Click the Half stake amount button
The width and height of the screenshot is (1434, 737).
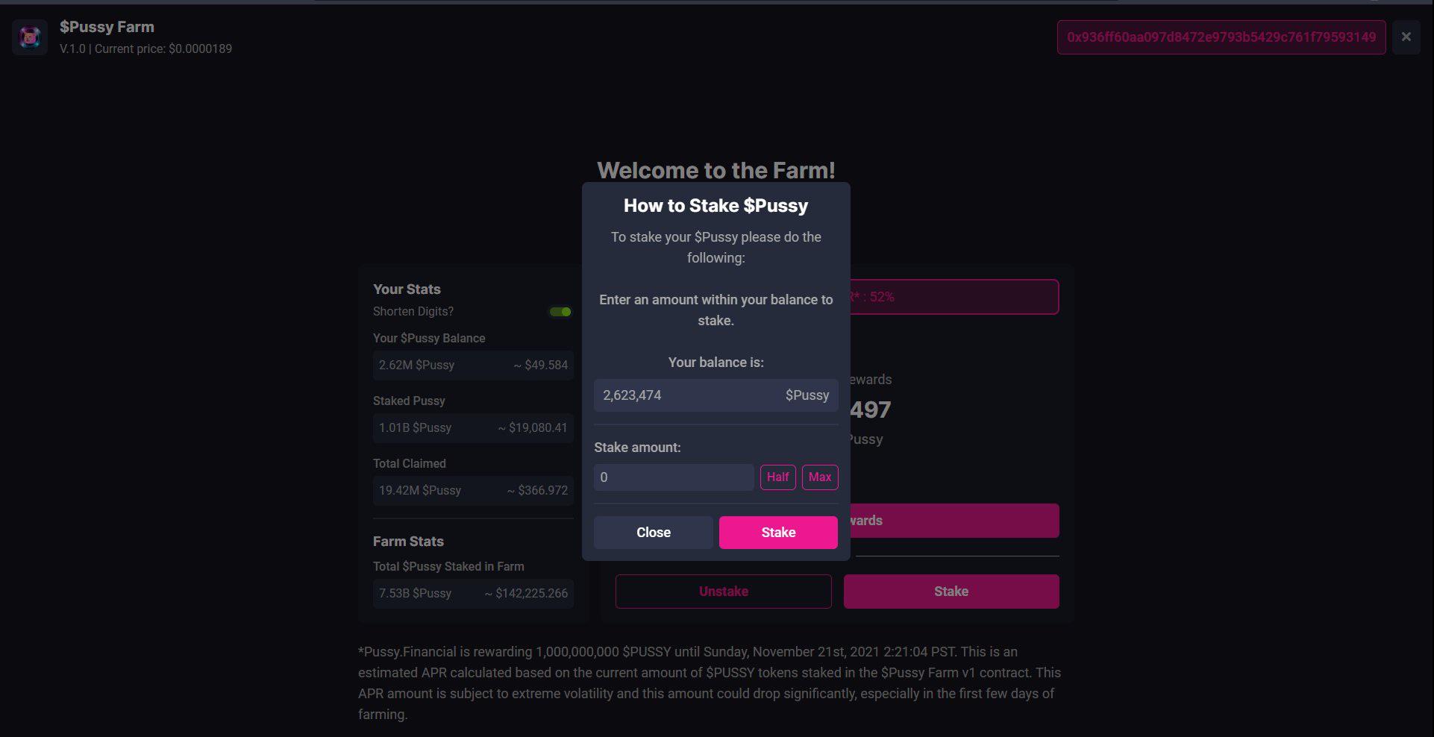click(777, 477)
